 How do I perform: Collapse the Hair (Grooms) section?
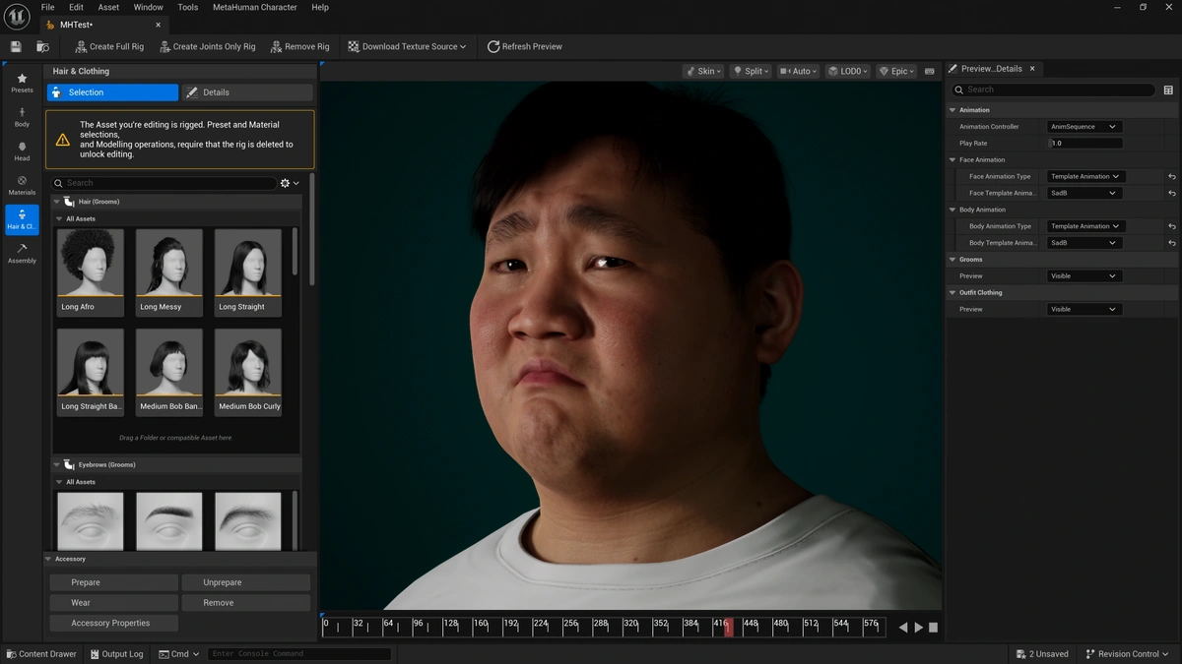[56, 202]
